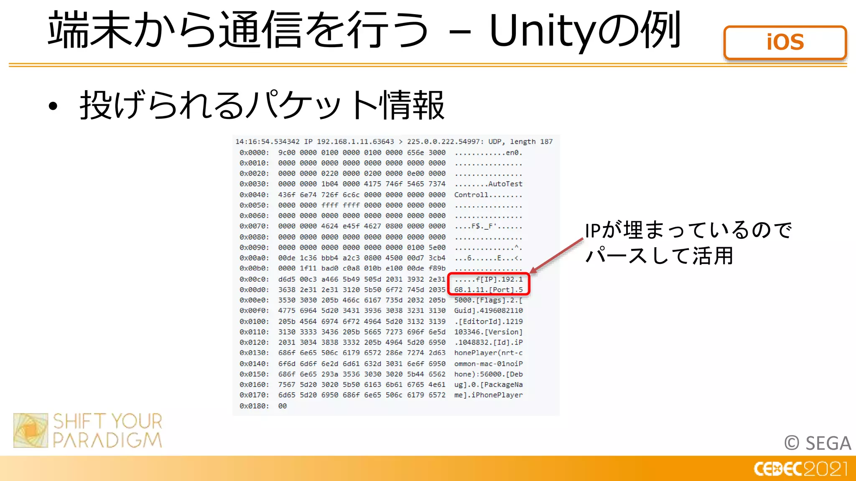Click hex dump row 0x0040: showing Controll

click(x=381, y=195)
